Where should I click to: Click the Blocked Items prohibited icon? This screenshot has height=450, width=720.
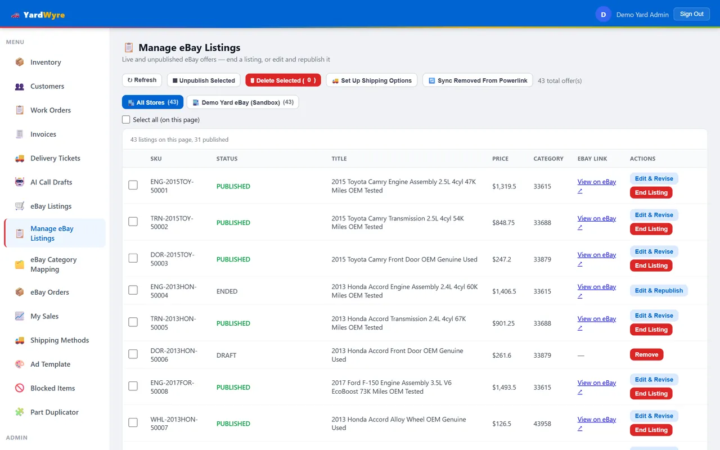point(20,388)
